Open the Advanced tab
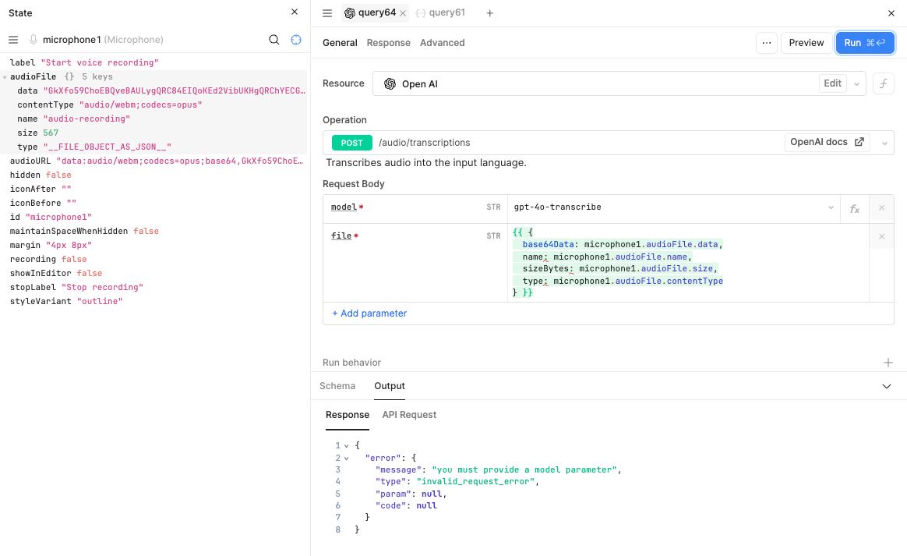 (x=443, y=43)
